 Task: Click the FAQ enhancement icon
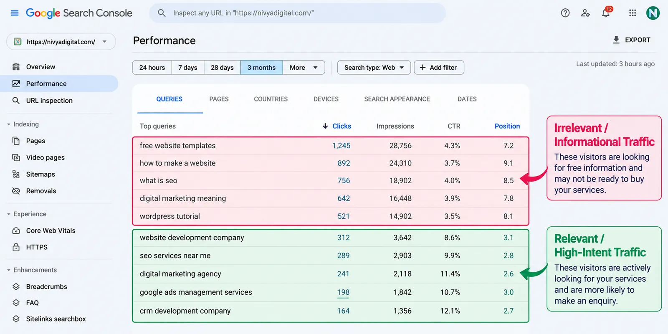[x=16, y=303]
